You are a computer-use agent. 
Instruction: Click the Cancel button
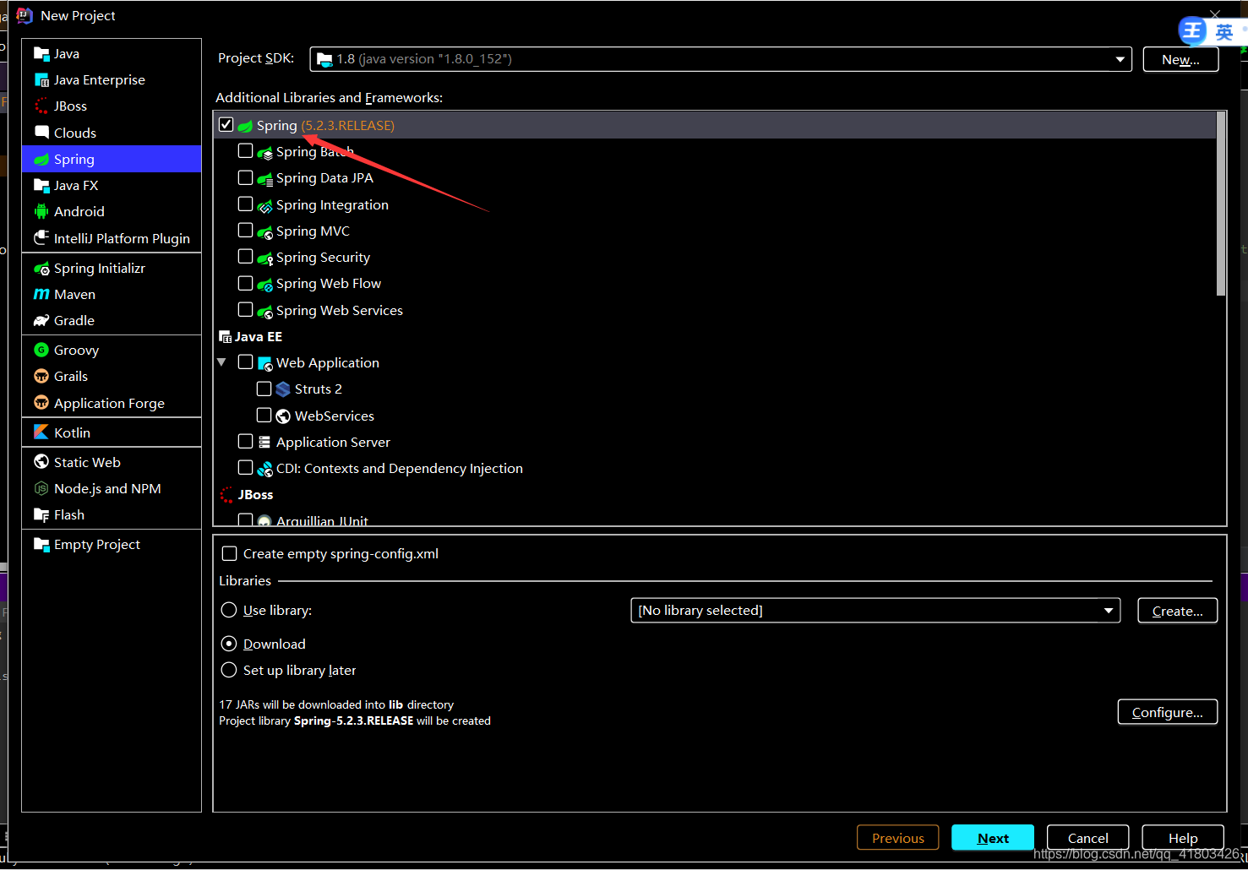[1087, 838]
